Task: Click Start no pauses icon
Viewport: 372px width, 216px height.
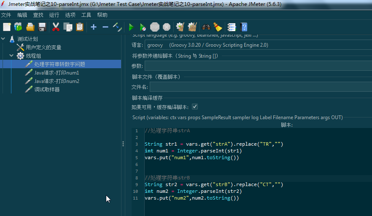Action: [x=143, y=27]
